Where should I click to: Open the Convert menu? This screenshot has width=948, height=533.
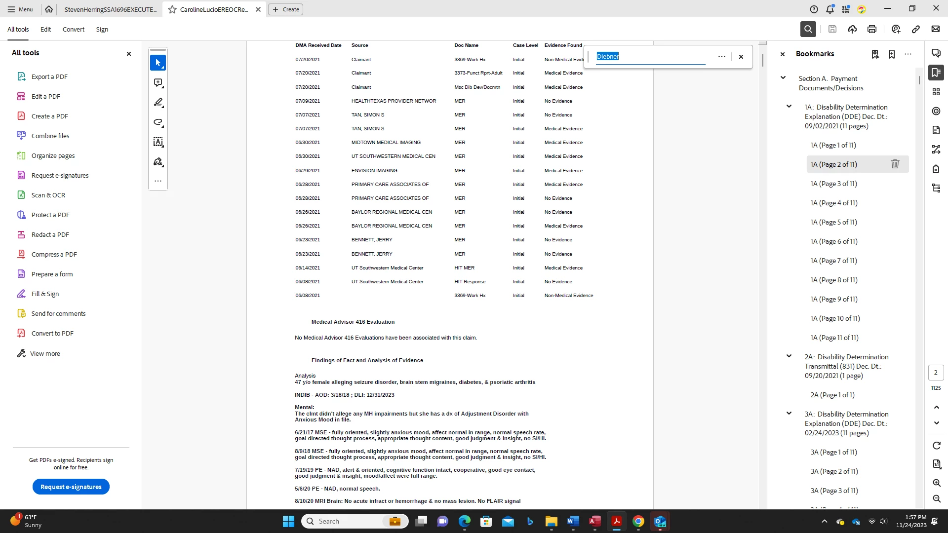pos(73,29)
